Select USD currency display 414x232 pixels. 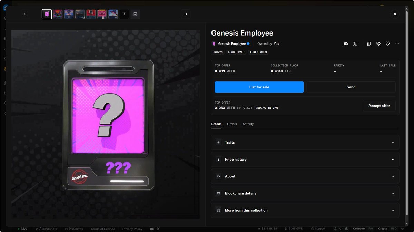click(x=394, y=229)
